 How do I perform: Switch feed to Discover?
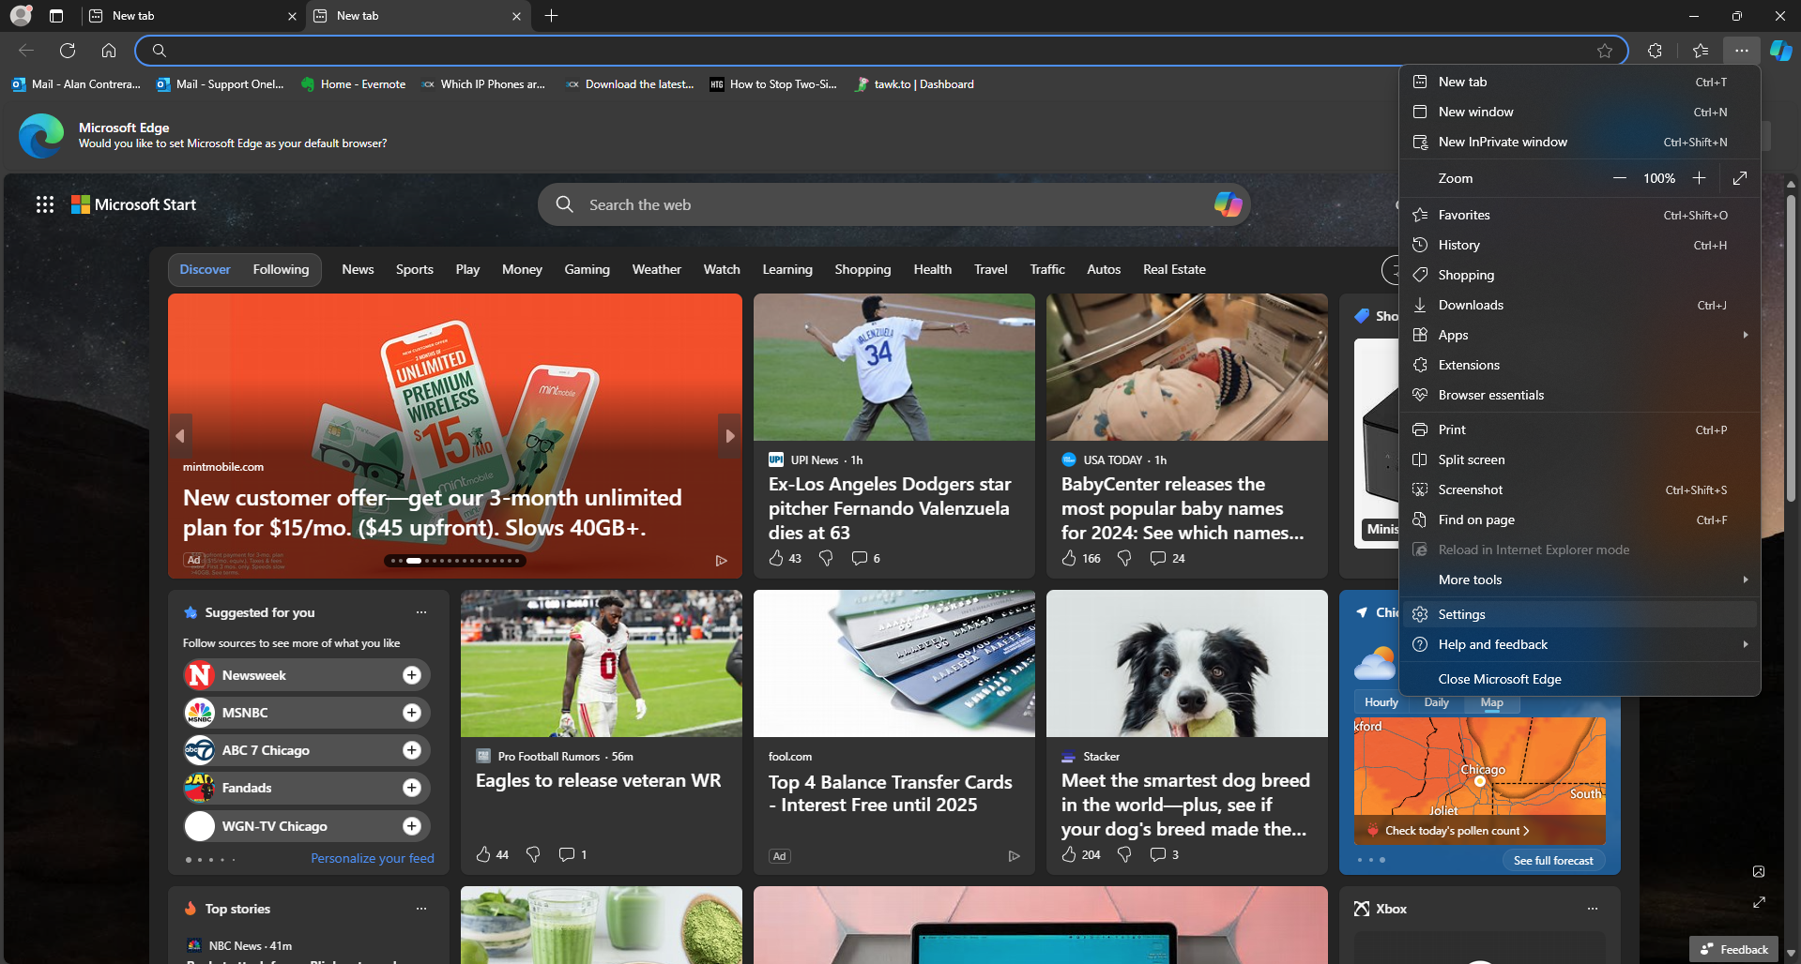pos(205,269)
